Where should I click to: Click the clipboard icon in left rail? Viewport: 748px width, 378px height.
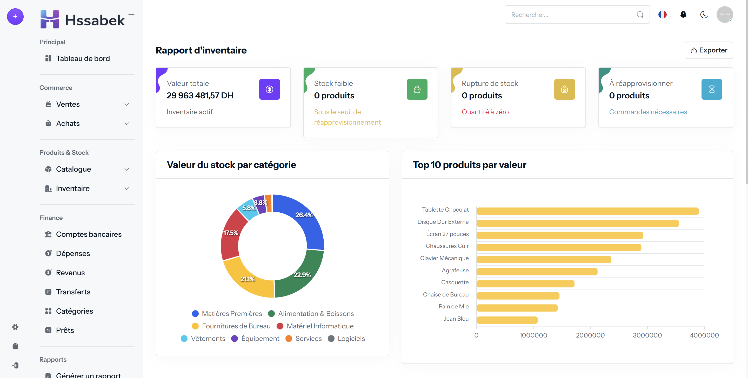click(15, 346)
